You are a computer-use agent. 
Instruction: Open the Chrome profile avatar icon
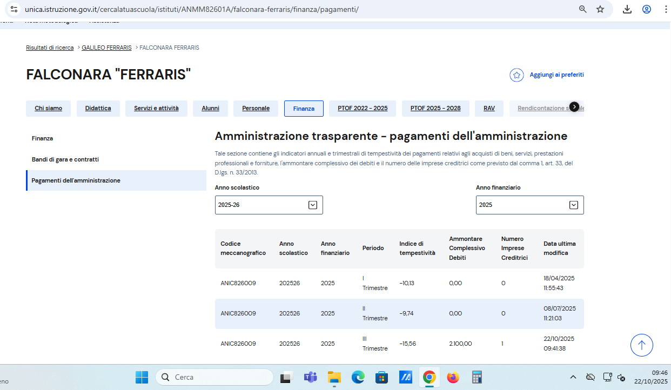point(647,9)
